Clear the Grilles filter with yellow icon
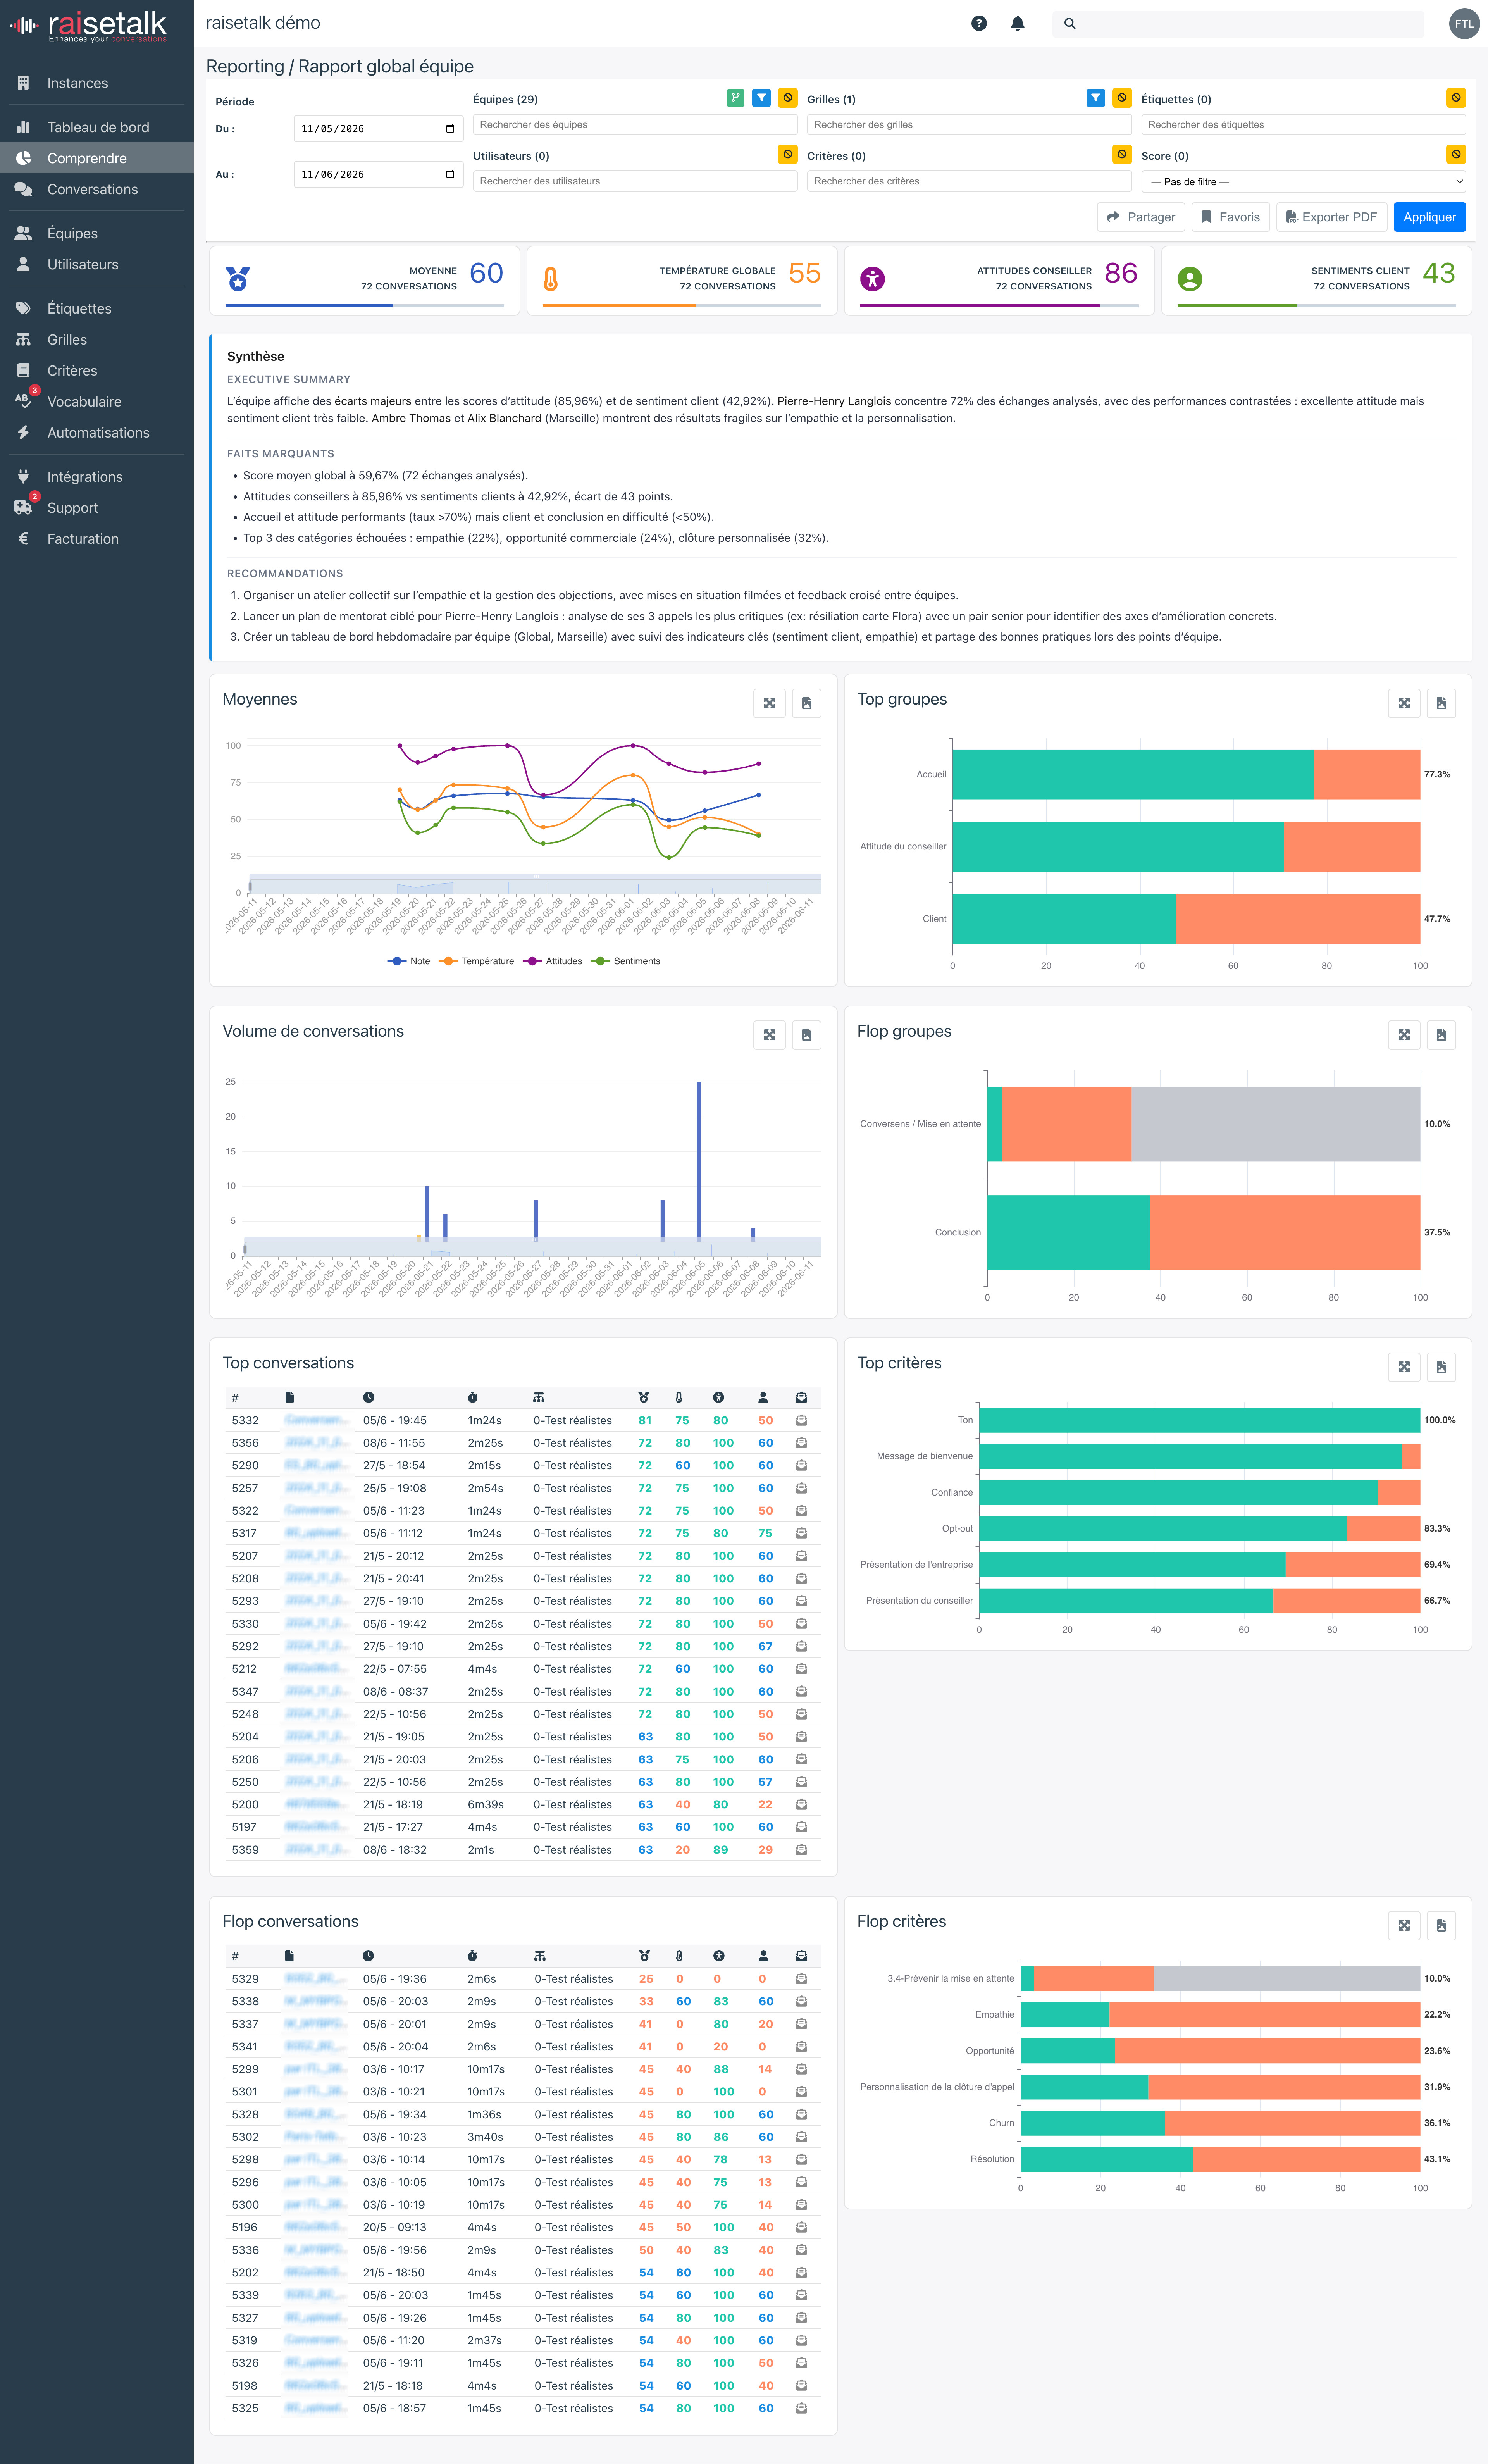 point(1122,98)
